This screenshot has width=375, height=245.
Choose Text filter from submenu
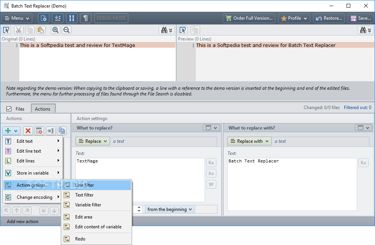click(96, 195)
